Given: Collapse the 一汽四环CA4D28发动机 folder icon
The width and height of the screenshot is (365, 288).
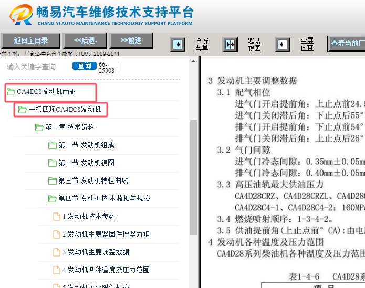Looking at the screenshot, I should tap(23, 110).
